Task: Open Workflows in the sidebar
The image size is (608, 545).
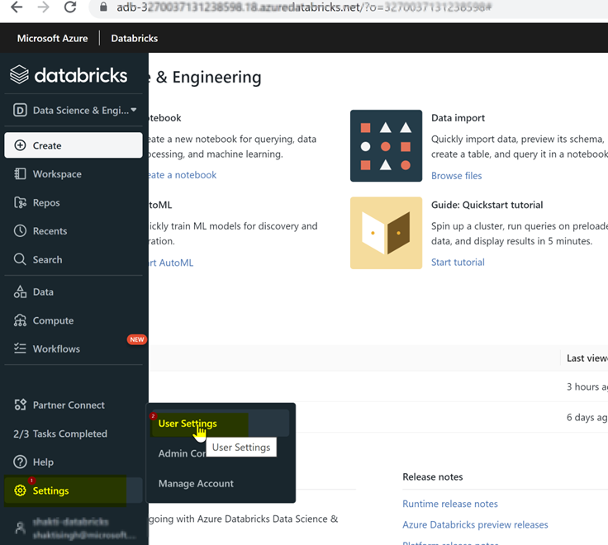Action: tap(74, 348)
